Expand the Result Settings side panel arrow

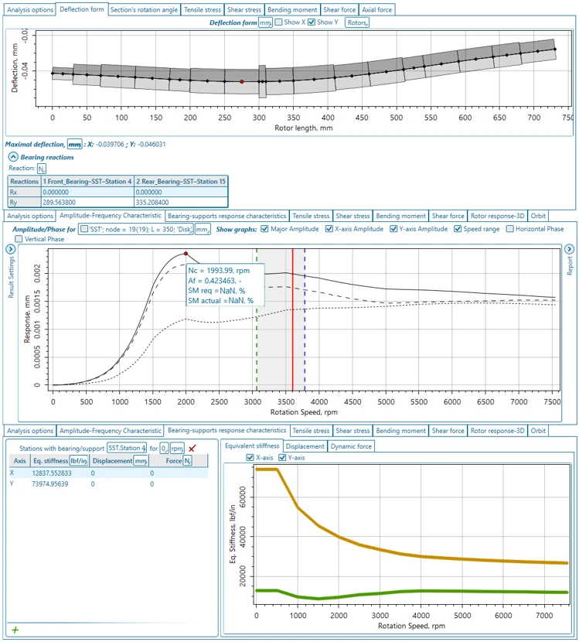click(x=11, y=249)
